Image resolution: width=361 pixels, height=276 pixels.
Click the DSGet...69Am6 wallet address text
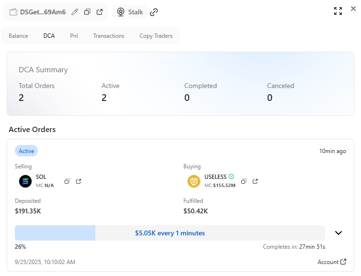click(x=43, y=12)
